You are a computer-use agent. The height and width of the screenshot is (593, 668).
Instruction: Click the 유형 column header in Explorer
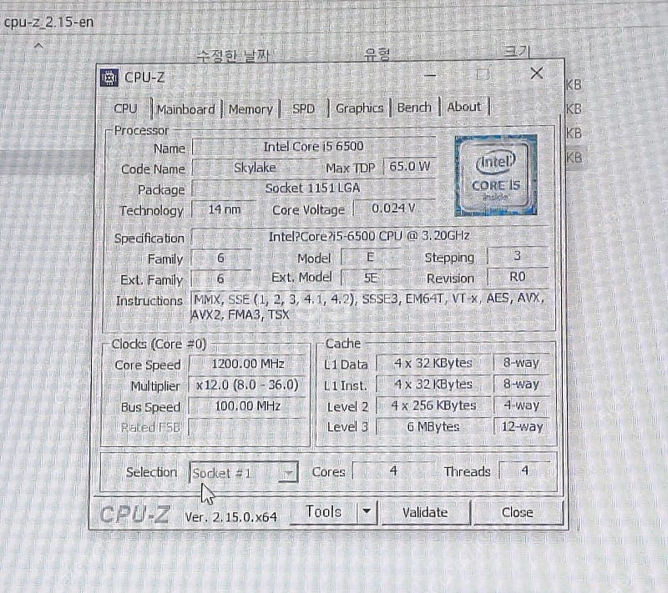point(377,54)
